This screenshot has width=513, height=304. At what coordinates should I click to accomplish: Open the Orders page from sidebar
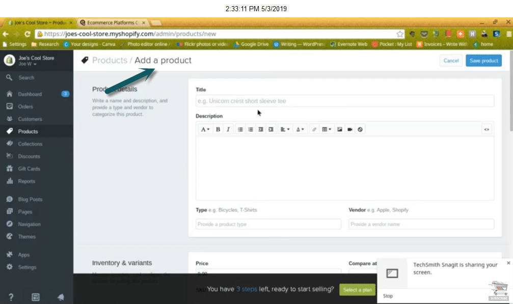point(25,107)
